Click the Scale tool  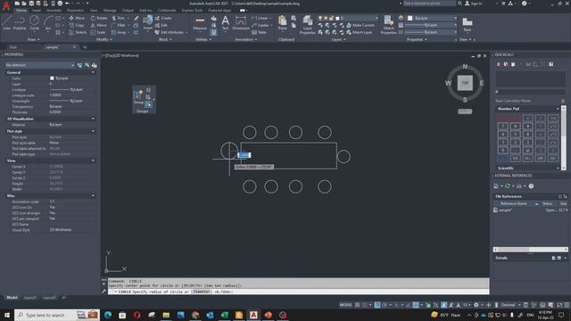(x=98, y=32)
